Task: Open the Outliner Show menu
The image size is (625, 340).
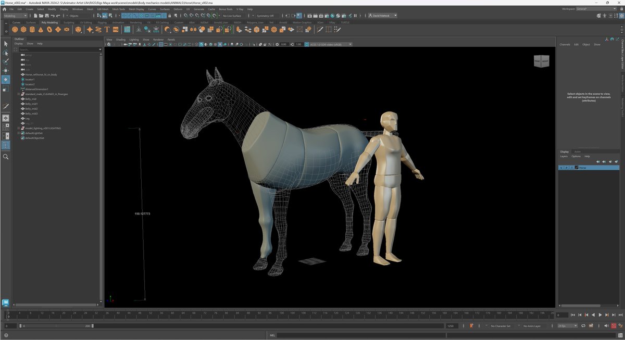Action: [x=30, y=44]
